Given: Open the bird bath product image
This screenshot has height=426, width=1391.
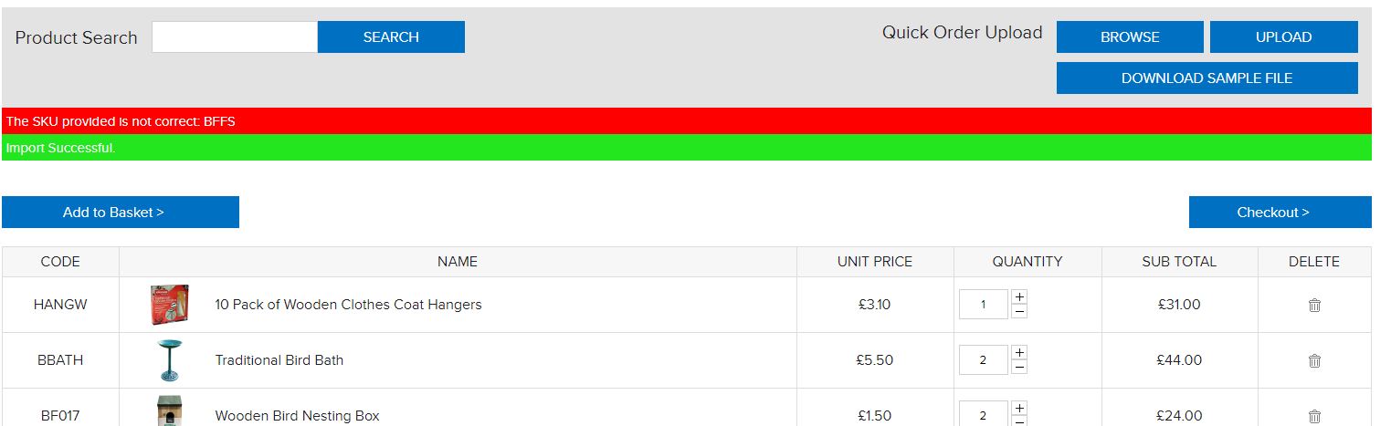Looking at the screenshot, I should (170, 360).
